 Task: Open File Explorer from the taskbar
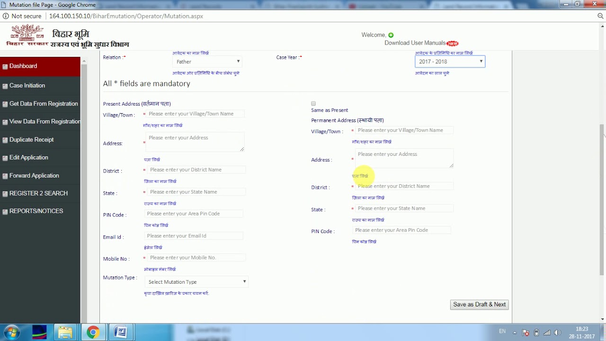65,332
